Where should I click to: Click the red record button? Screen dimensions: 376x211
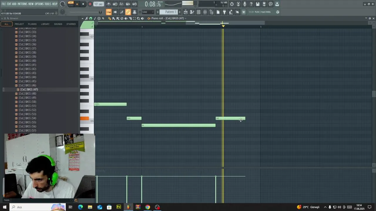(90, 4)
